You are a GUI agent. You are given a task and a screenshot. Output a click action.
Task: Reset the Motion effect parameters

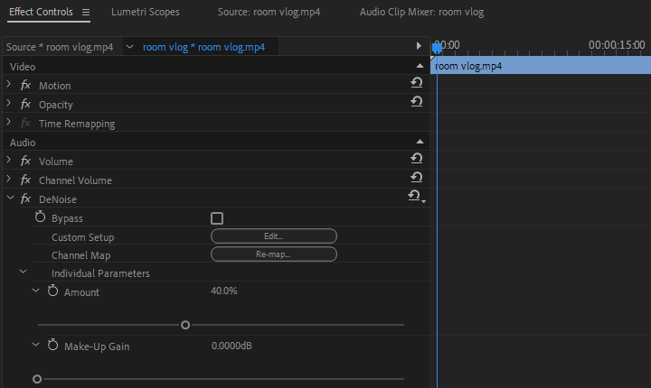[x=416, y=83]
